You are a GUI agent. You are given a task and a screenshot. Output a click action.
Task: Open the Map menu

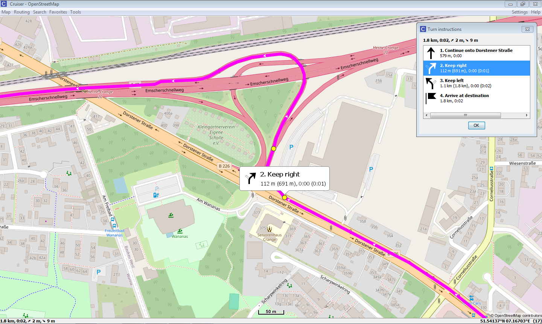6,12
